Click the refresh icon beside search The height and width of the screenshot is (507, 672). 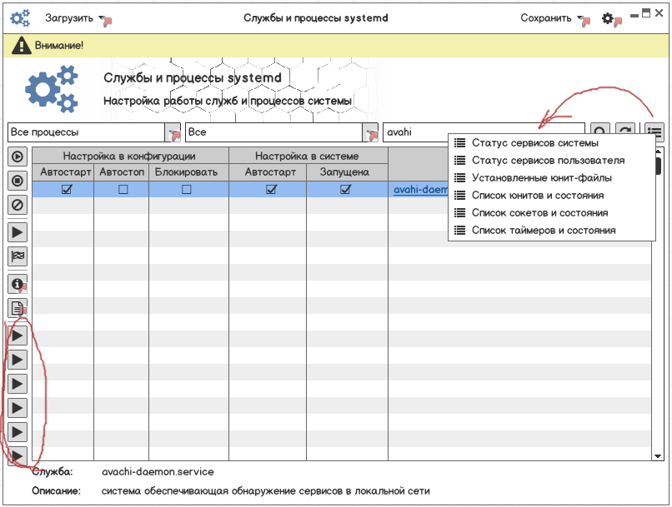click(x=624, y=132)
